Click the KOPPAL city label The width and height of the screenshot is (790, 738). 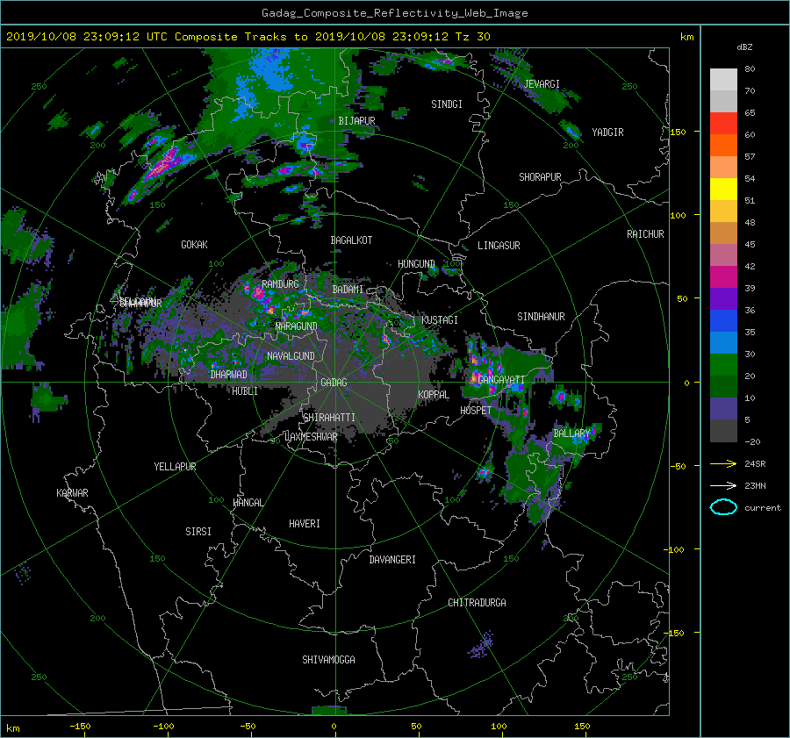point(434,394)
